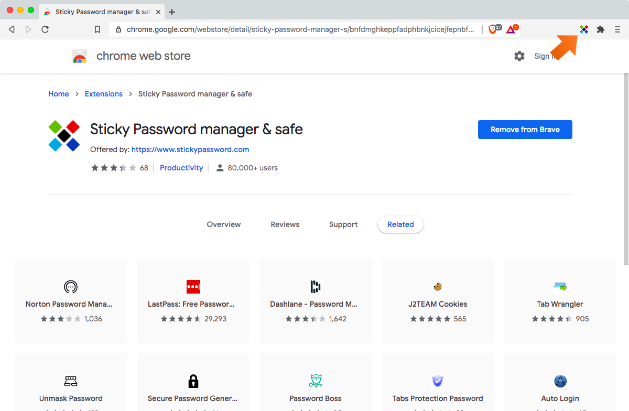
Task: Click the Tabs Protection Password shield icon
Action: click(x=438, y=381)
